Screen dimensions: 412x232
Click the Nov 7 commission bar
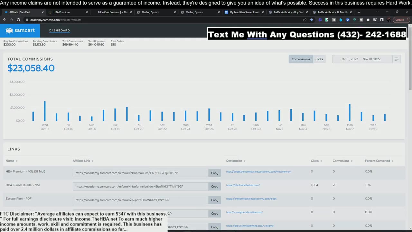[350, 112]
